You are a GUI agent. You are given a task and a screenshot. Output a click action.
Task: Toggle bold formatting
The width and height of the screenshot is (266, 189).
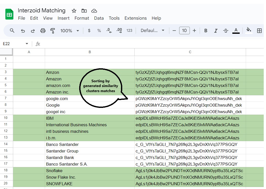[206, 30]
